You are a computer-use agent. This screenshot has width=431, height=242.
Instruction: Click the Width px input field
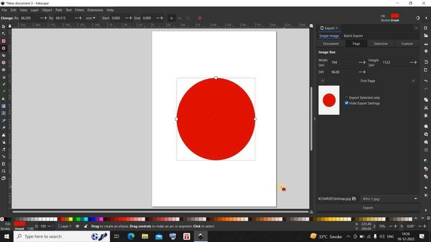(x=344, y=63)
